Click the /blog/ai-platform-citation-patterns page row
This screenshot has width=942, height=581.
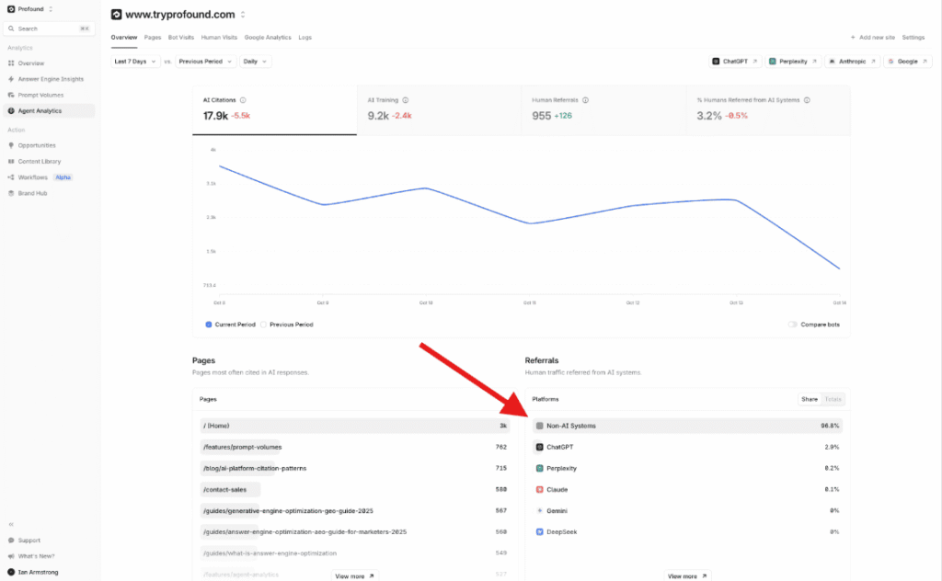pos(354,468)
